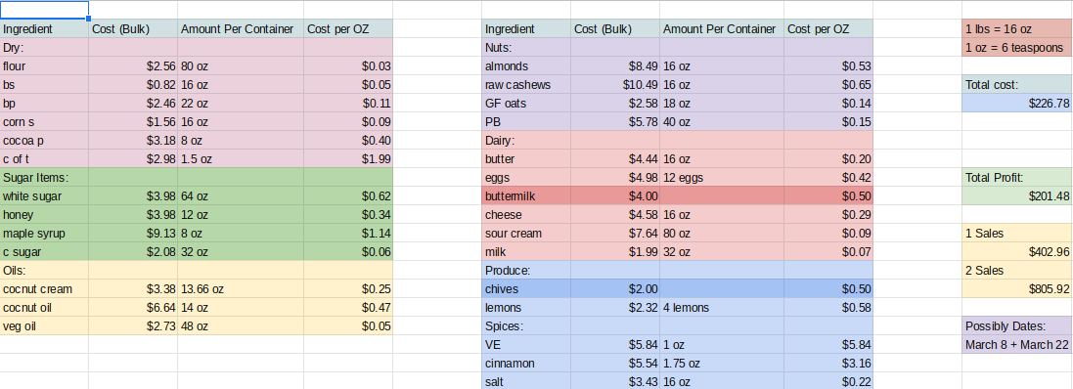This screenshot has height=389, width=1073.
Task: Select the chives cost cell $2.00
Action: (615, 289)
